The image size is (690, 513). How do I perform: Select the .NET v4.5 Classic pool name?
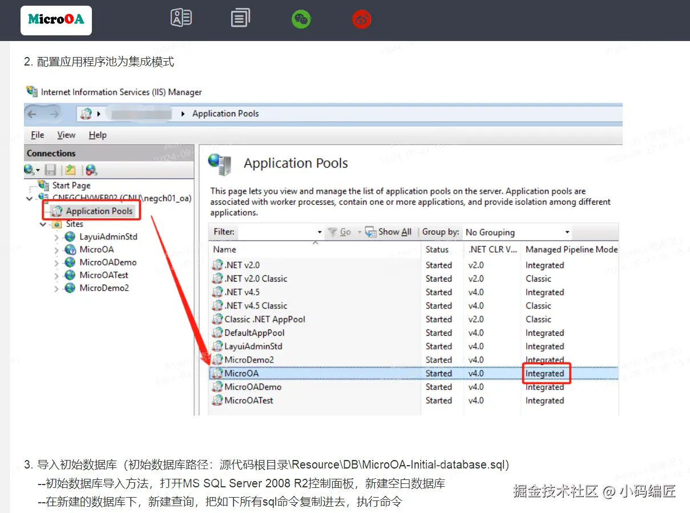[256, 306]
